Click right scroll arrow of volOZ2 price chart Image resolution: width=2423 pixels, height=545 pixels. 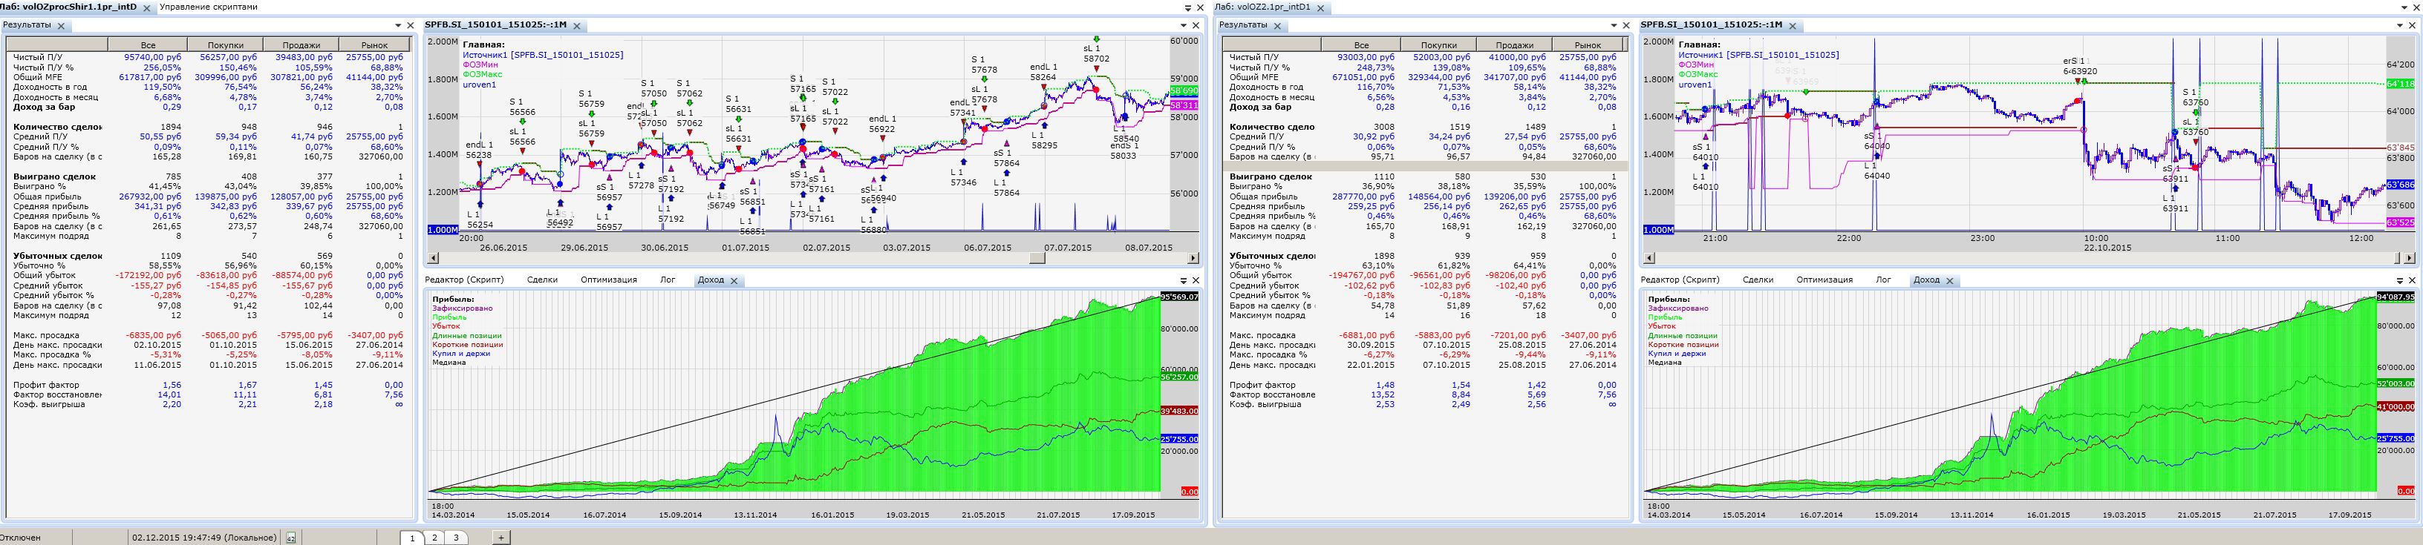tap(2409, 258)
